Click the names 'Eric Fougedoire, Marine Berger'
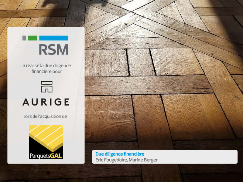 pyautogui.click(x=126, y=160)
